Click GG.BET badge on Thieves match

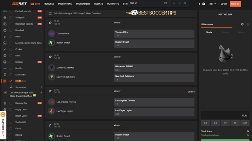[x=191, y=92]
